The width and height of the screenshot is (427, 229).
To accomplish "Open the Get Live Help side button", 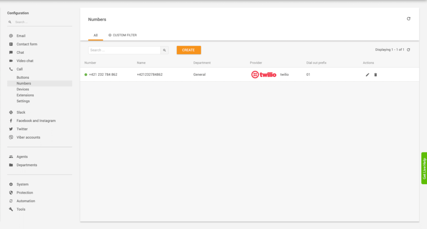I will click(424, 168).
